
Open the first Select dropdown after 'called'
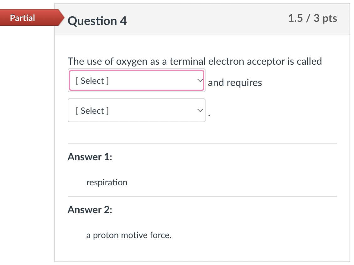pyautogui.click(x=136, y=81)
